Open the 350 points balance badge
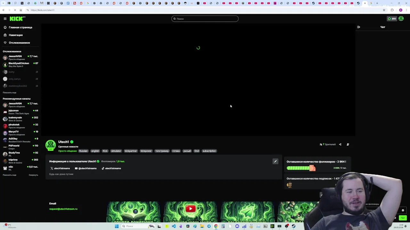Viewport: 410px width, 230px height. [x=392, y=19]
